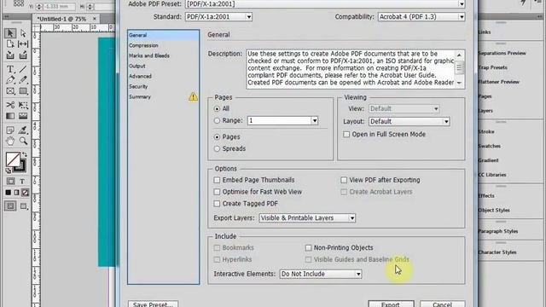Choose the Spreads radio option
This screenshot has height=307, width=546.
217,148
